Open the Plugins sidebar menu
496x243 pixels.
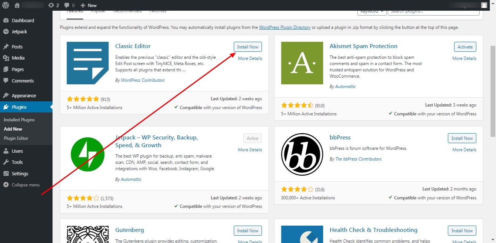coord(26,107)
